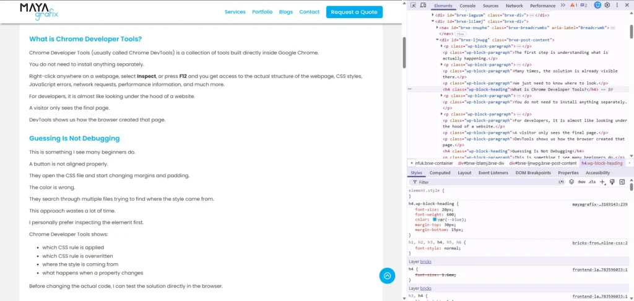Open the Performance tab
This screenshot has width=634, height=301.
pyautogui.click(x=542, y=6)
